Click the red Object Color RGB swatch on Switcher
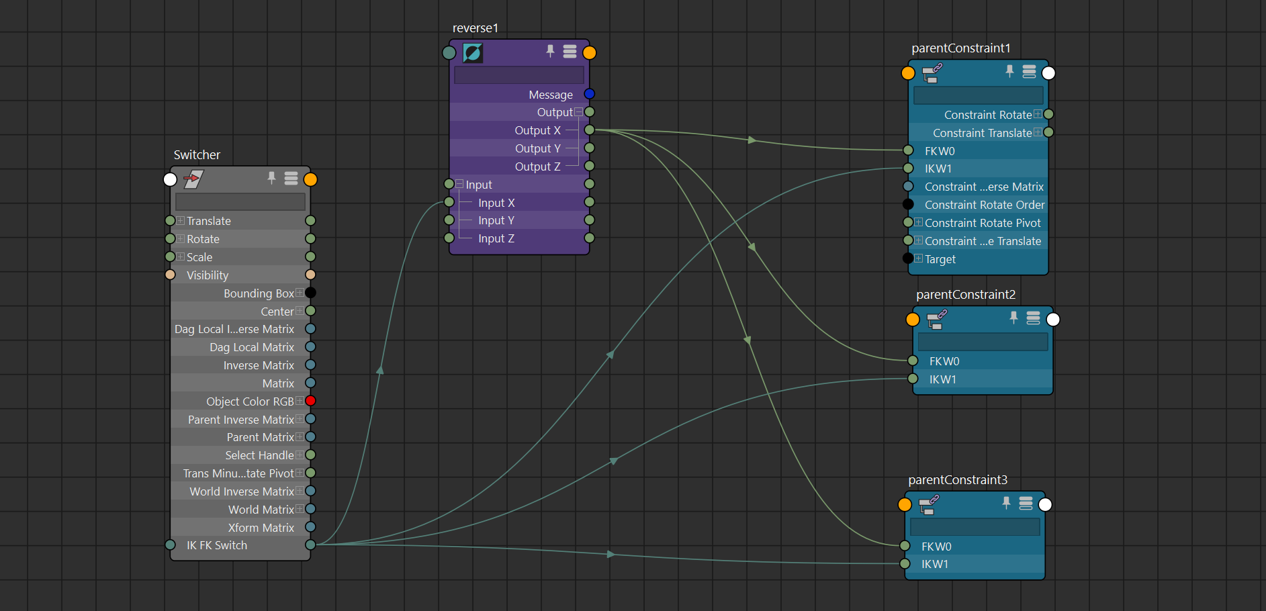Screen dimensions: 1266x611 (x=310, y=401)
